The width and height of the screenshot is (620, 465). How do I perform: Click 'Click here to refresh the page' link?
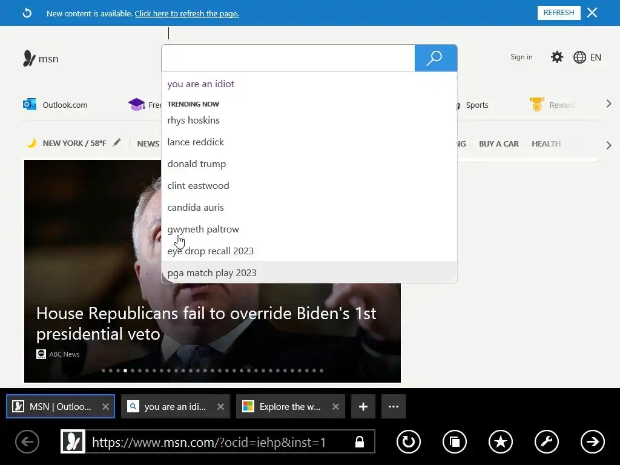(186, 13)
